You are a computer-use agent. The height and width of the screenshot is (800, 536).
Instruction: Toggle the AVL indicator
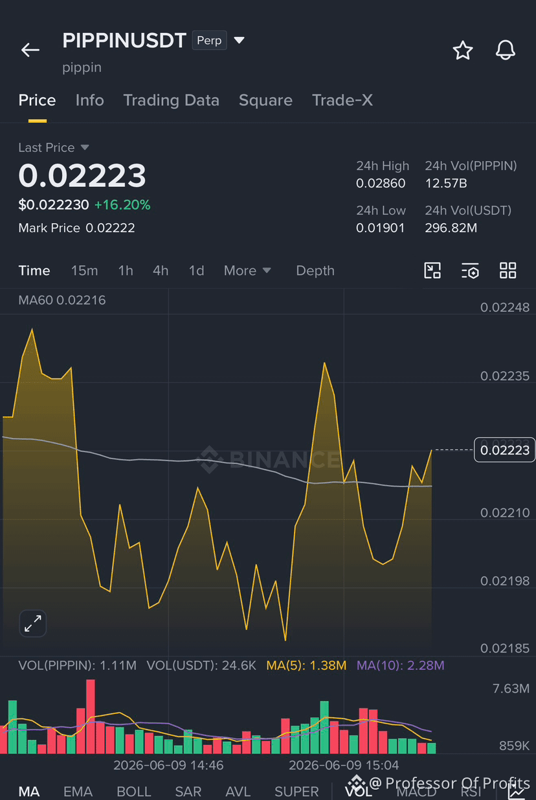[x=238, y=792]
